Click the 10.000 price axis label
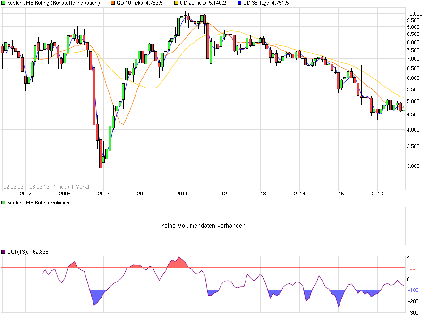425x317 pixels. tap(415, 14)
